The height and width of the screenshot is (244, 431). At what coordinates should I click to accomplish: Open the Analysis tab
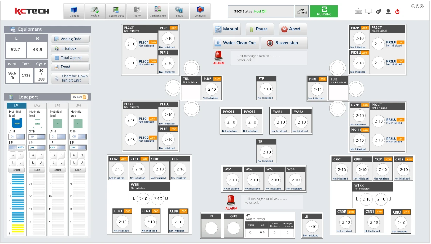[200, 11]
